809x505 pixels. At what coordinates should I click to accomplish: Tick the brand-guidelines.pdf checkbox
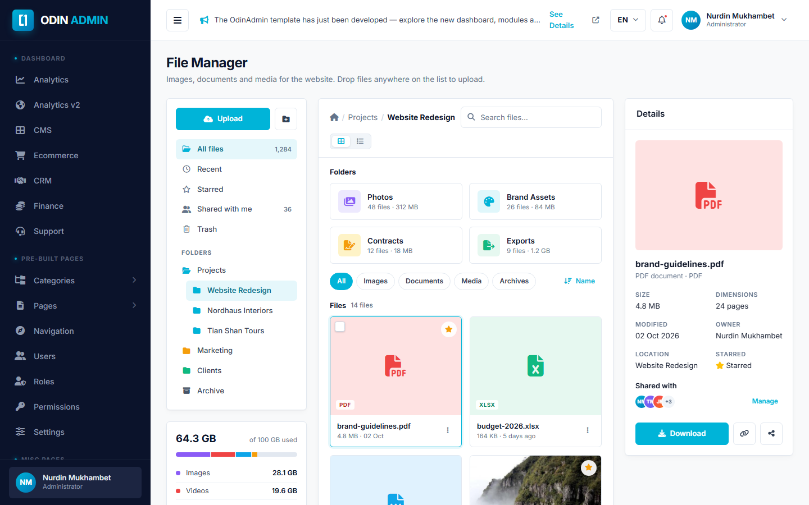(340, 327)
